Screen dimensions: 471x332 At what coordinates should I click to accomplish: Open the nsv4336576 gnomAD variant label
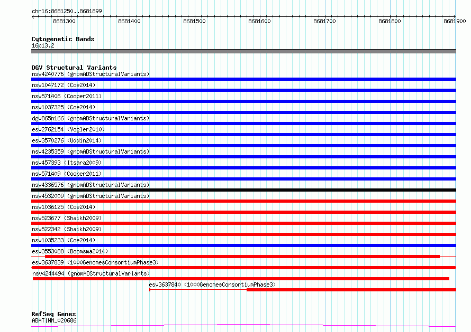point(90,185)
